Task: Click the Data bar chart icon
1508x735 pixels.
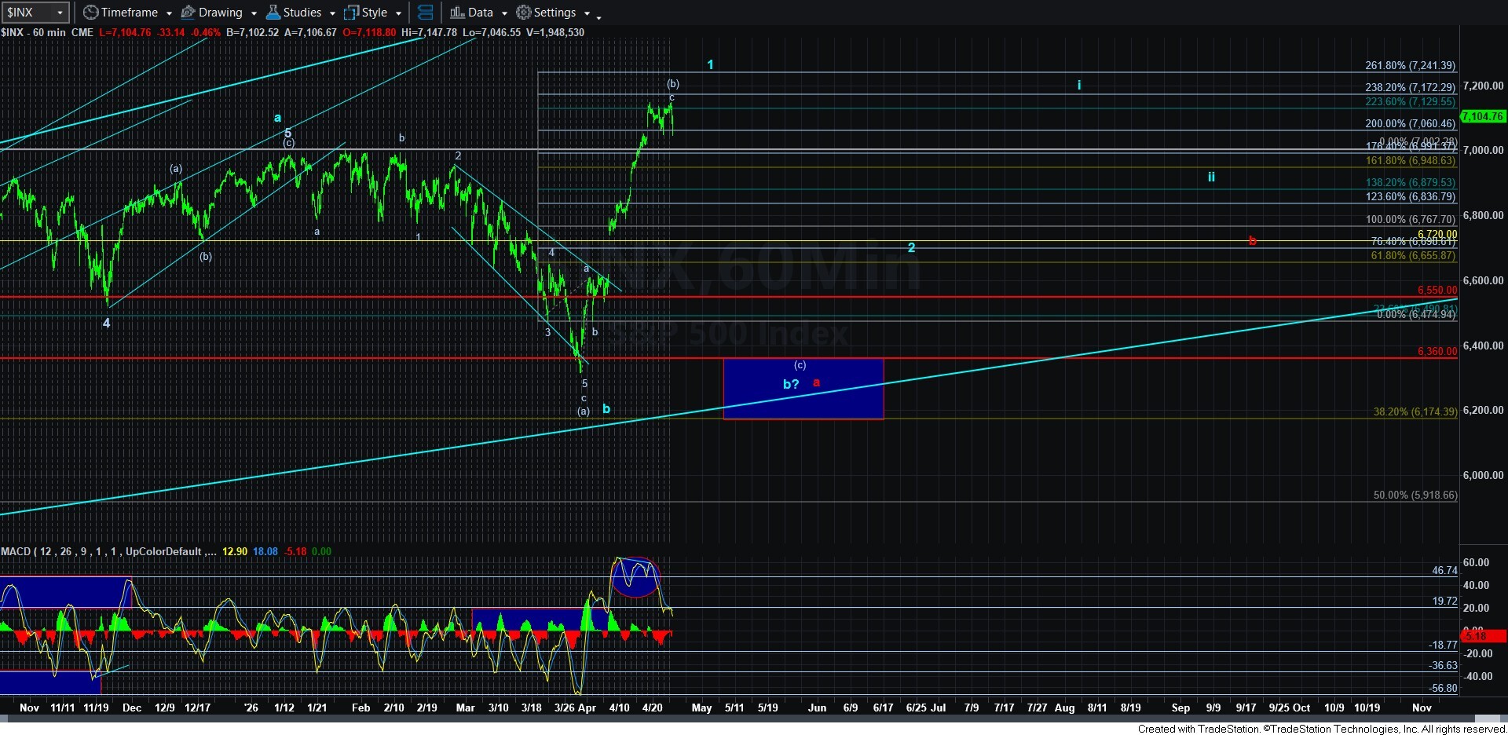Action: point(457,13)
